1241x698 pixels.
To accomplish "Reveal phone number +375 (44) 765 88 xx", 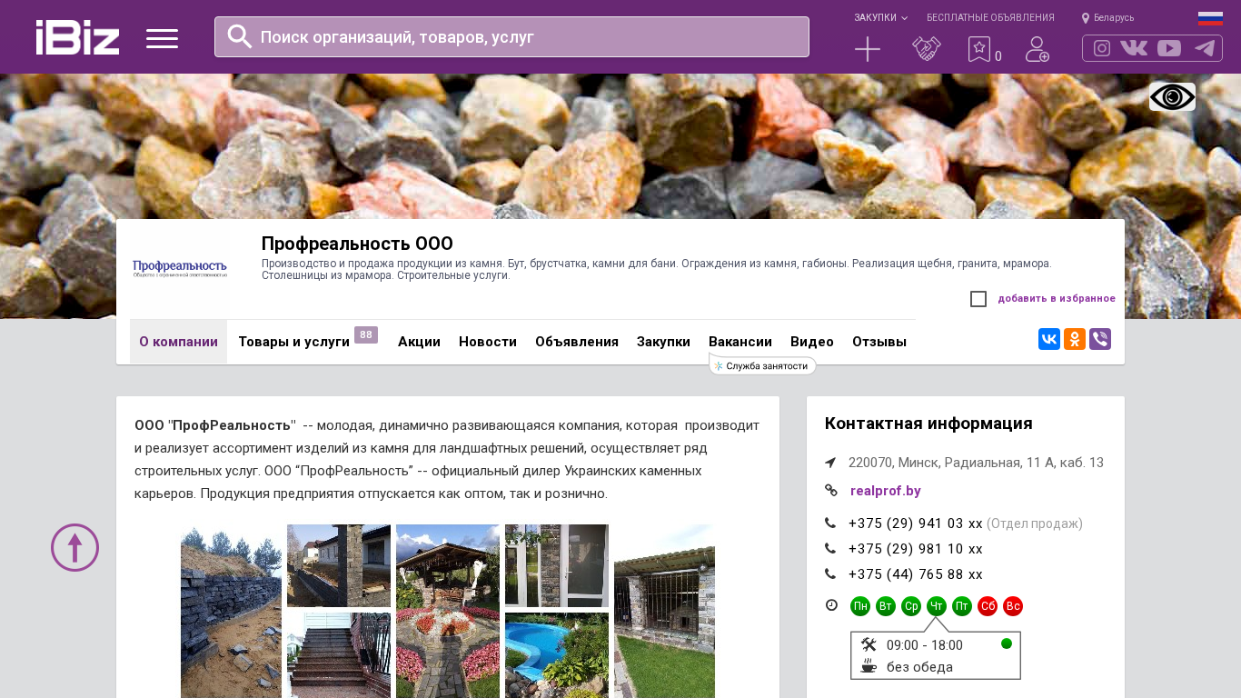I will [916, 574].
